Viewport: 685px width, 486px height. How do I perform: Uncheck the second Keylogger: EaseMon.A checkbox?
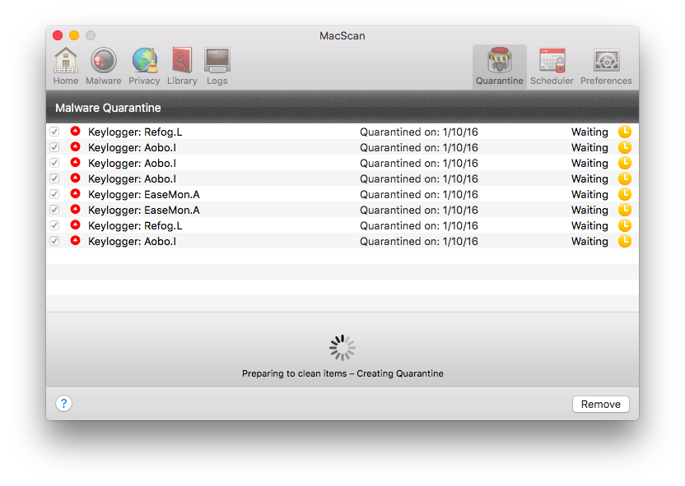coord(54,210)
